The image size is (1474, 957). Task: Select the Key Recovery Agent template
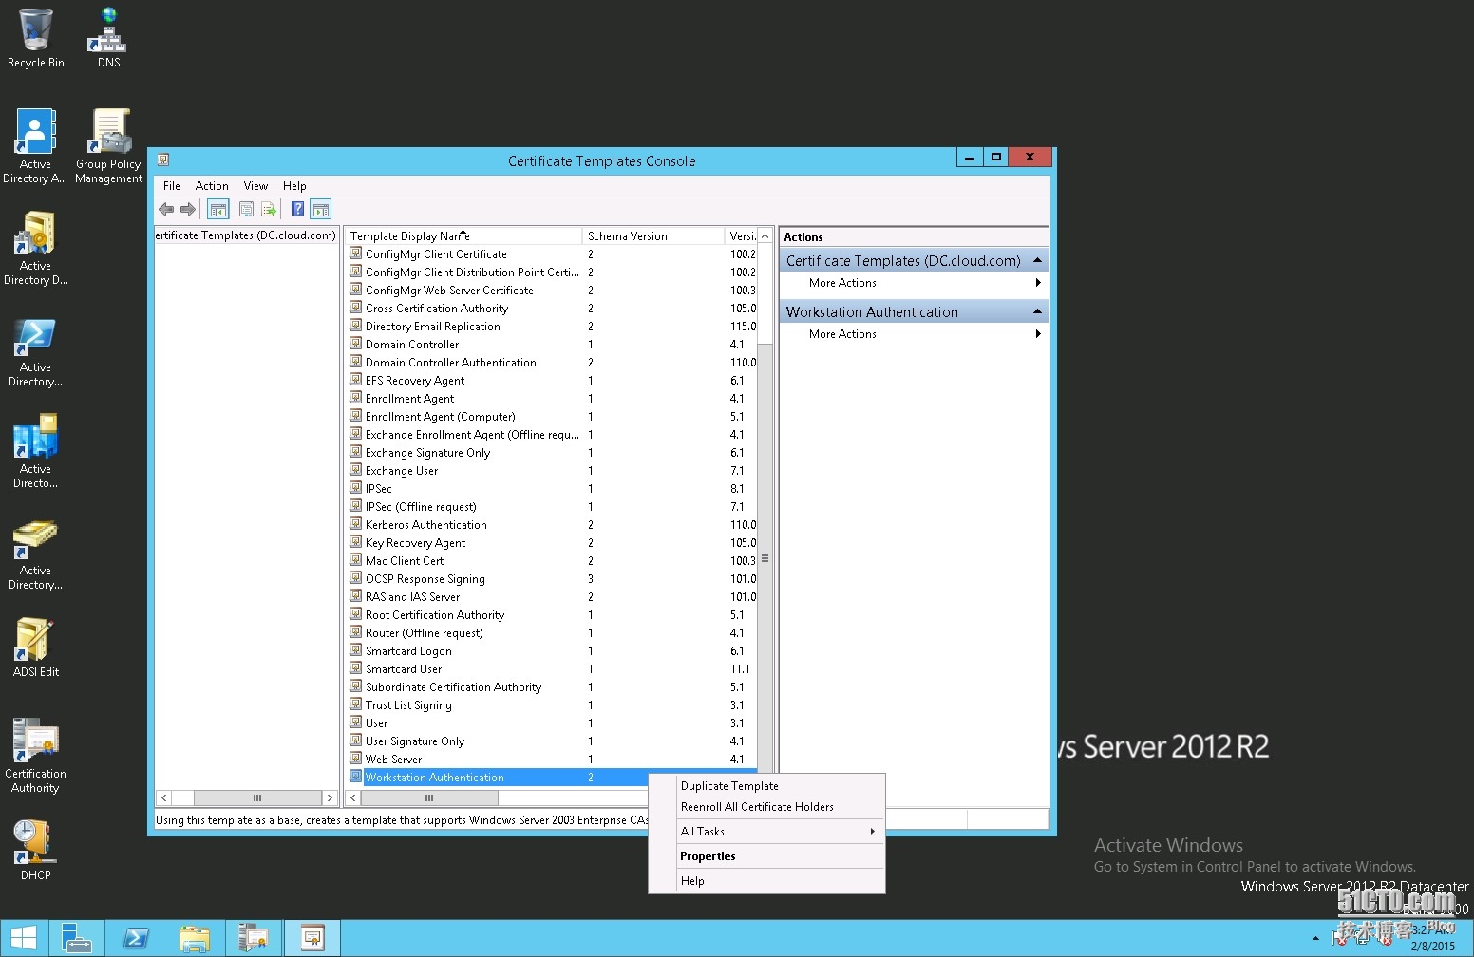(416, 543)
